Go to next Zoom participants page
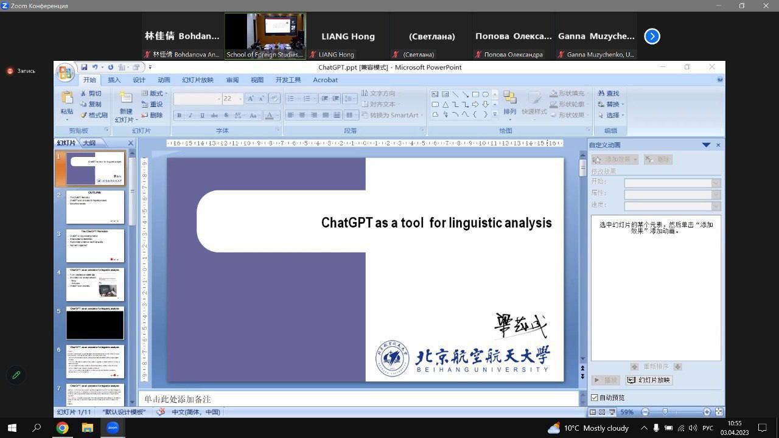Viewport: 779px width, 438px height. 652,36
